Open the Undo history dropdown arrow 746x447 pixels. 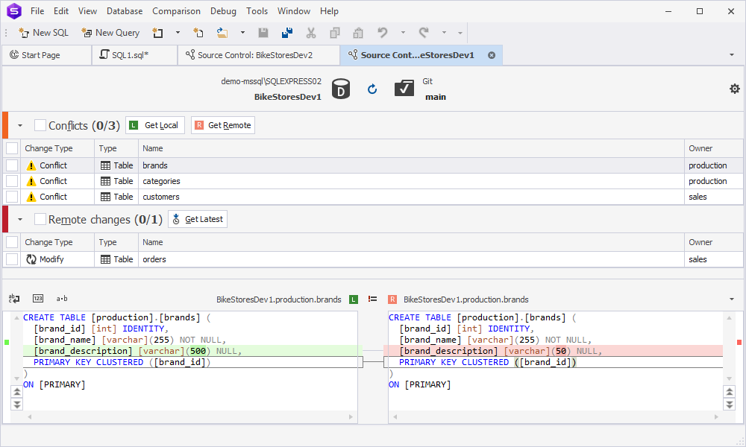coord(403,33)
